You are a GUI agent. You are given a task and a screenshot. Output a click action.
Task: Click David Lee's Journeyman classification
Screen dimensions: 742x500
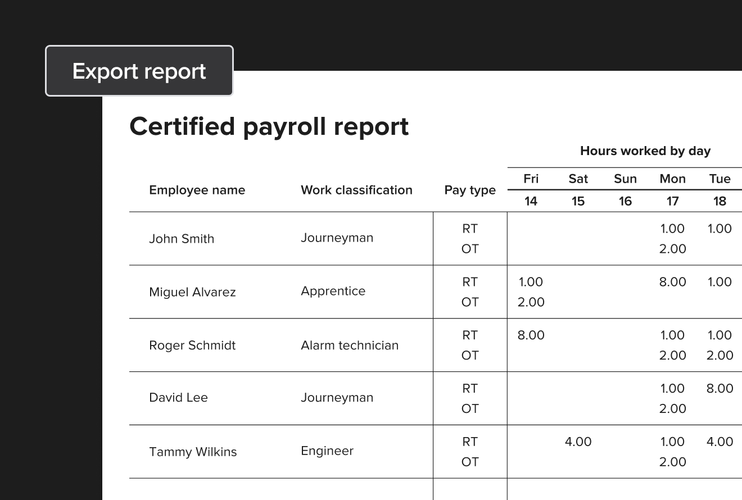pos(337,398)
